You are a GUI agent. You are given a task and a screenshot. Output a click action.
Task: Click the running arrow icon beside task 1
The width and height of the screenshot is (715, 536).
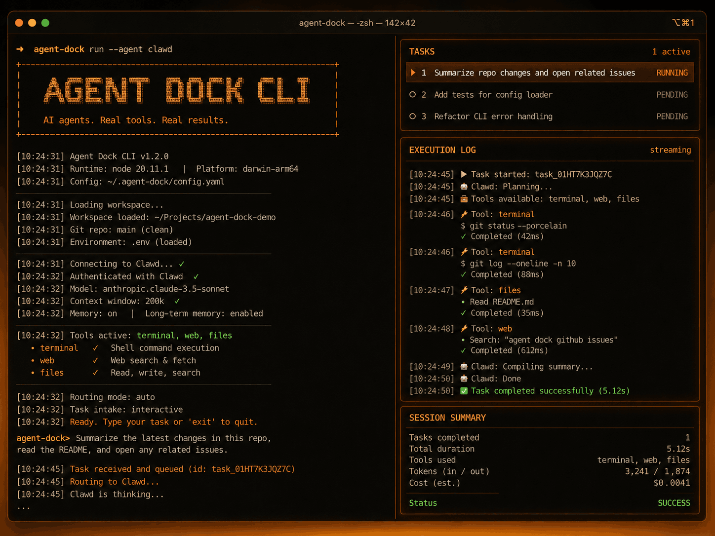click(413, 73)
